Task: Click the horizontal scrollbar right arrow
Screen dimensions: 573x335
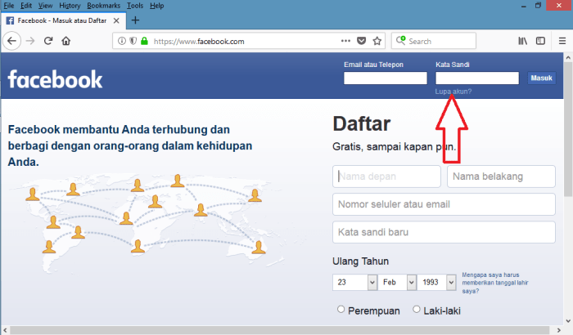Action: 558,330
